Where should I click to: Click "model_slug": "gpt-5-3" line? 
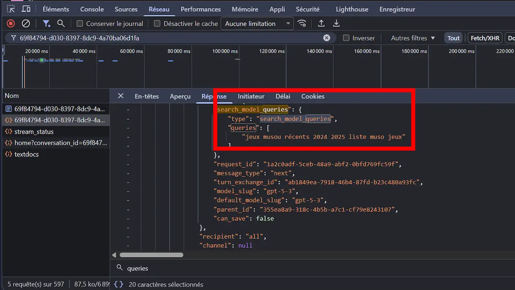(256, 191)
